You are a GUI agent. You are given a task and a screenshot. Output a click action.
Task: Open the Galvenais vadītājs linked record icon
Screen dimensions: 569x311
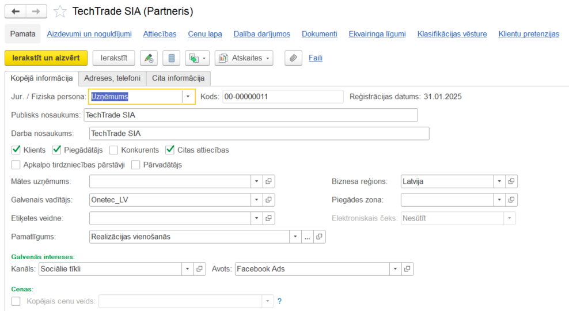coord(269,200)
